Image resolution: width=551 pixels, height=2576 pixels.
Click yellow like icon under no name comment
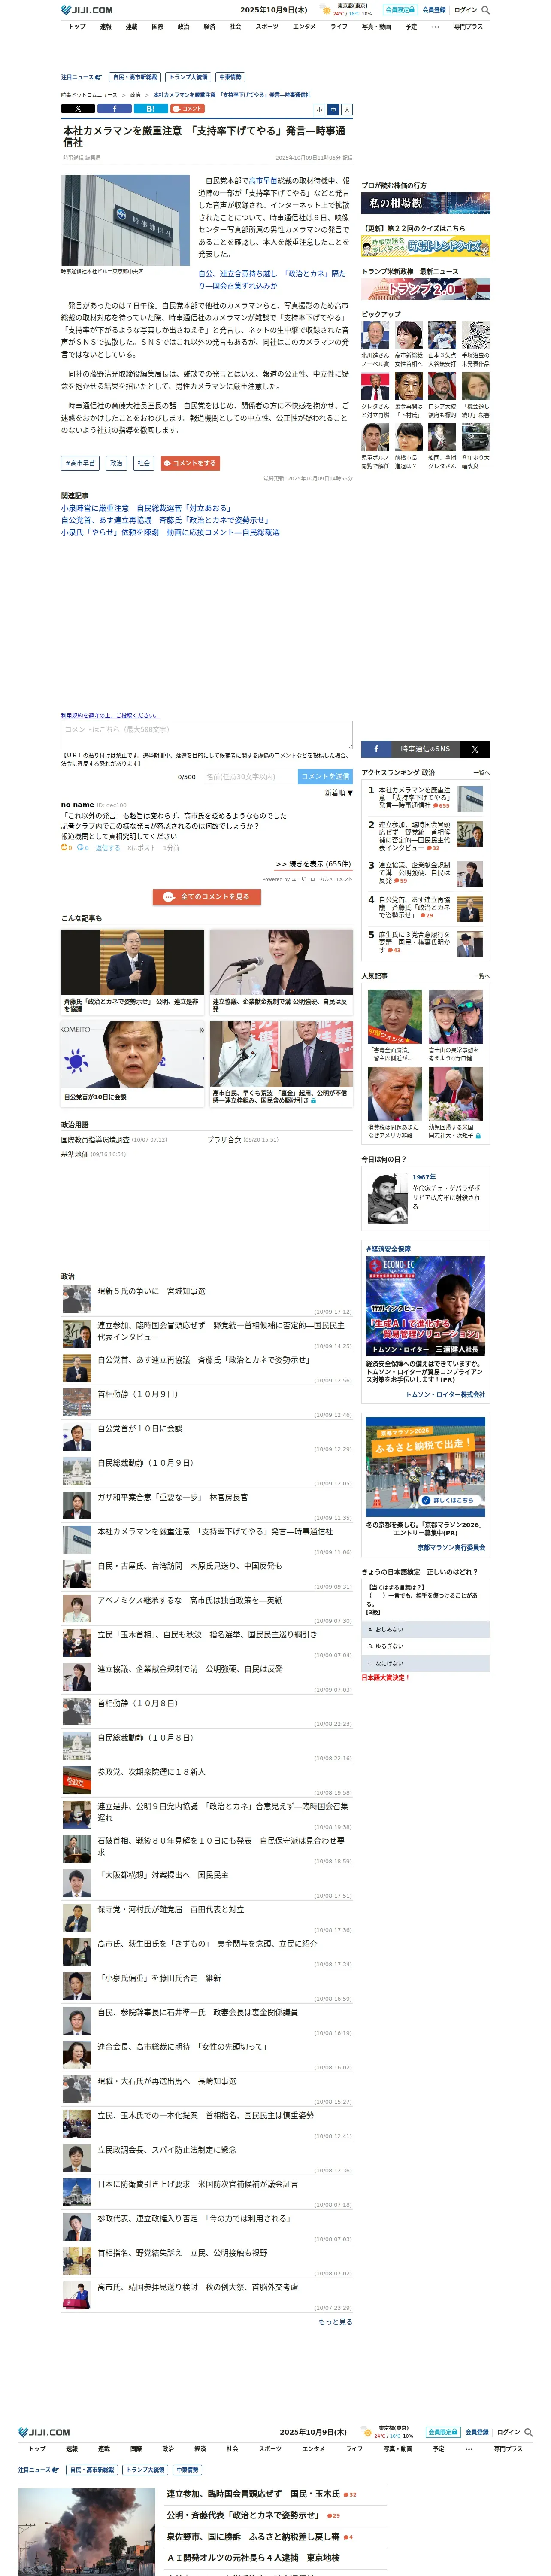pyautogui.click(x=65, y=848)
